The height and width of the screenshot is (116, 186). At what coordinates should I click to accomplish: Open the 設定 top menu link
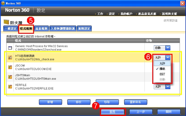click(x=112, y=14)
